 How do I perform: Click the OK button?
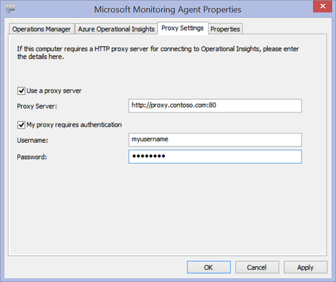(209, 267)
